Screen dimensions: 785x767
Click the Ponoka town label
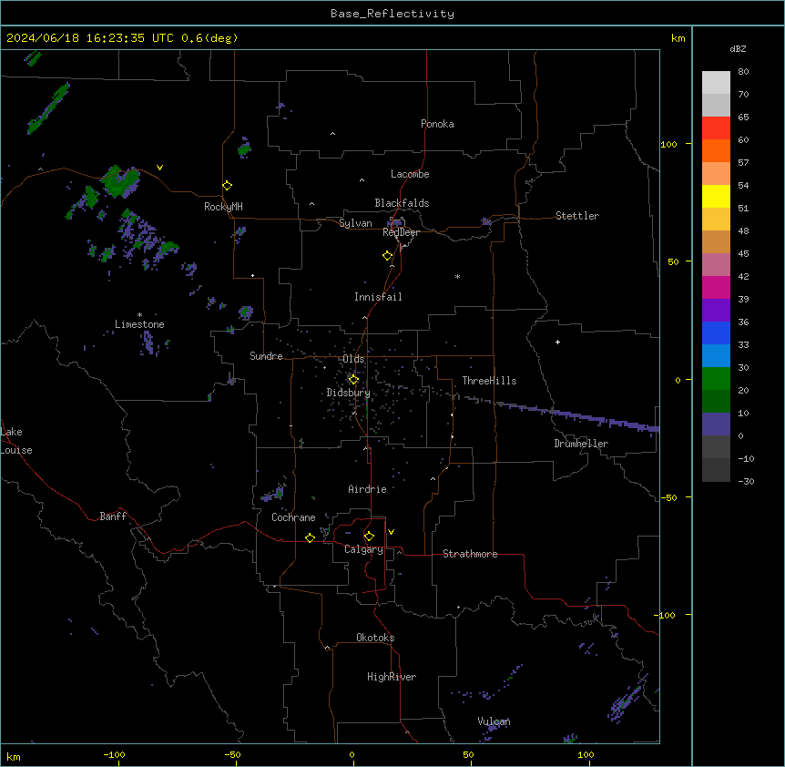pyautogui.click(x=437, y=124)
